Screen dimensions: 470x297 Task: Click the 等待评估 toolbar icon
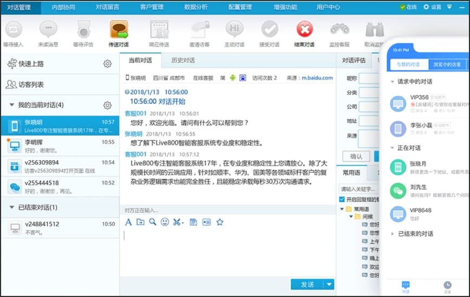tap(83, 29)
